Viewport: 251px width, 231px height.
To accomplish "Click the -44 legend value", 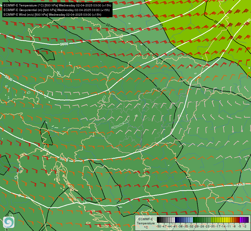I will pos(169,226).
